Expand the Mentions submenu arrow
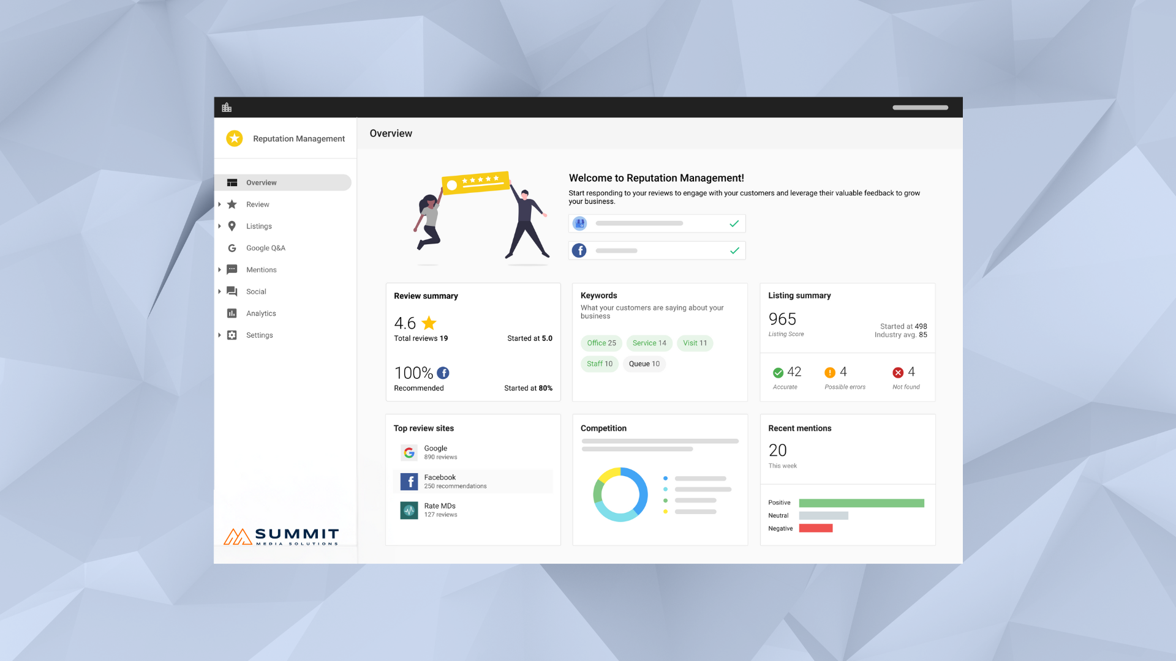The height and width of the screenshot is (661, 1176). point(220,270)
